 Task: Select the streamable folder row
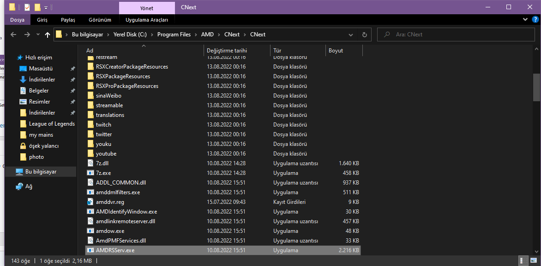[x=222, y=105]
